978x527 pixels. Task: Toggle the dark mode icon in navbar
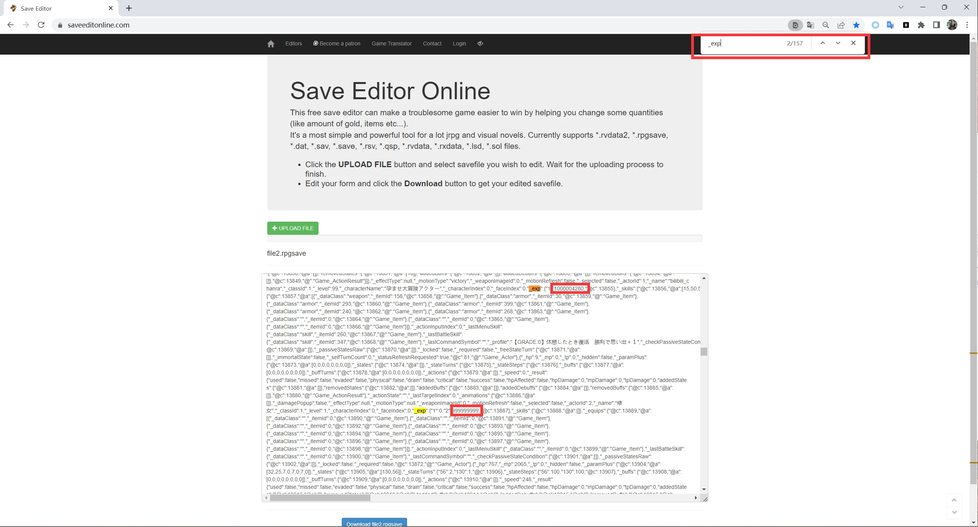click(480, 44)
